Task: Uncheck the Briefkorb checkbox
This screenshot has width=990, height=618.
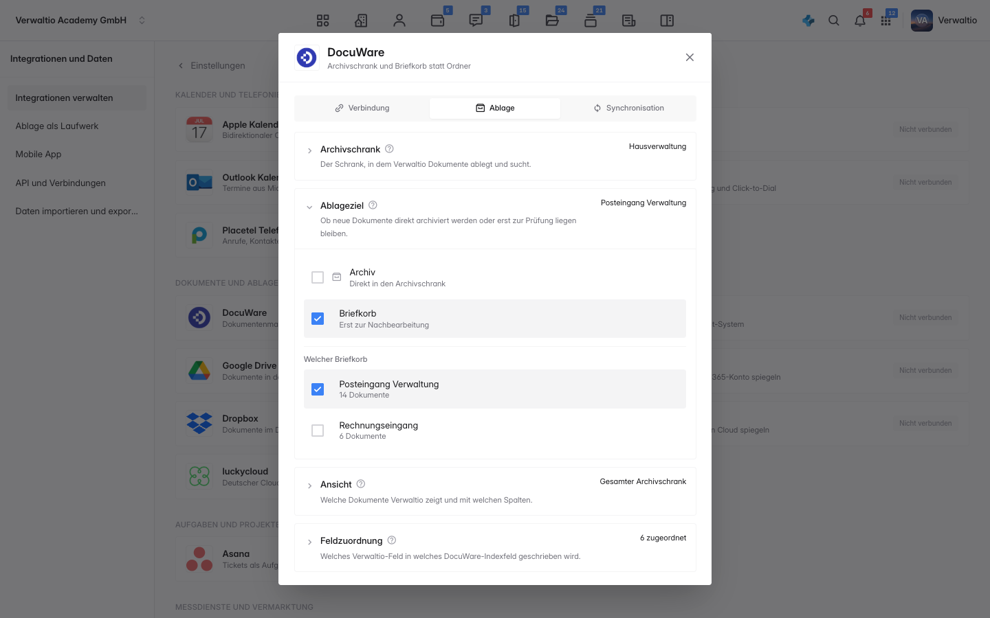Action: (x=318, y=319)
